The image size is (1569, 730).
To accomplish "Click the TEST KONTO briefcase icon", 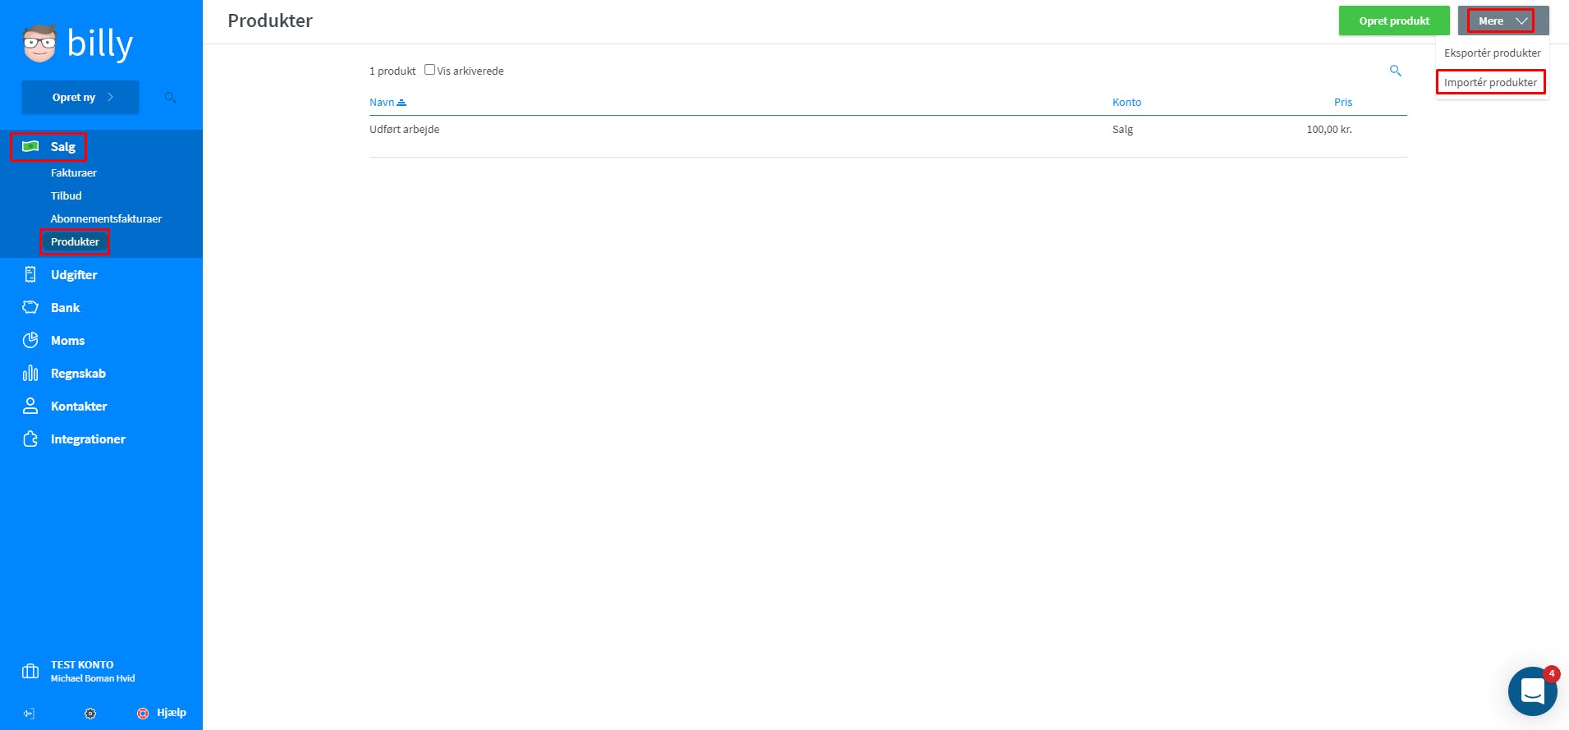I will click(x=30, y=671).
